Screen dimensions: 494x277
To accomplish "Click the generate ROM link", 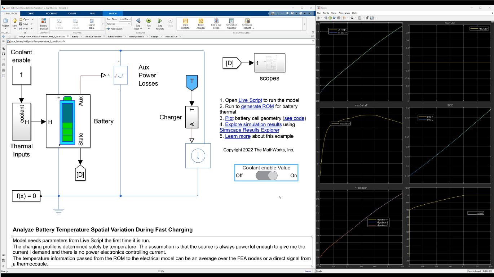I will click(x=258, y=106).
